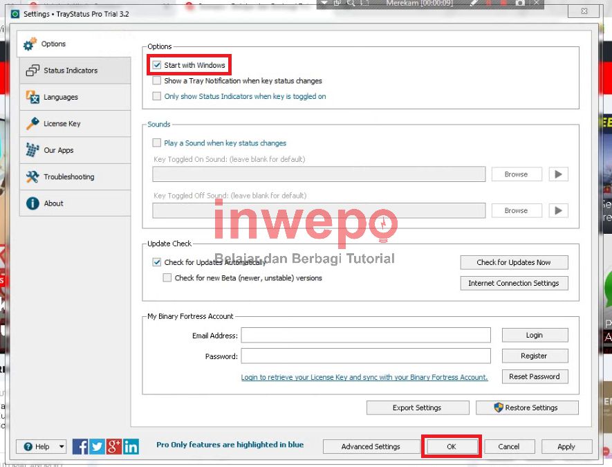Viewport: 612px width, 467px height.
Task: Open the Options tab
Action: click(x=74, y=44)
